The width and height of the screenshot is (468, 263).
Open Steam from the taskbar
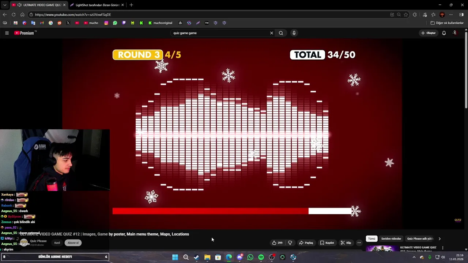coord(196,257)
